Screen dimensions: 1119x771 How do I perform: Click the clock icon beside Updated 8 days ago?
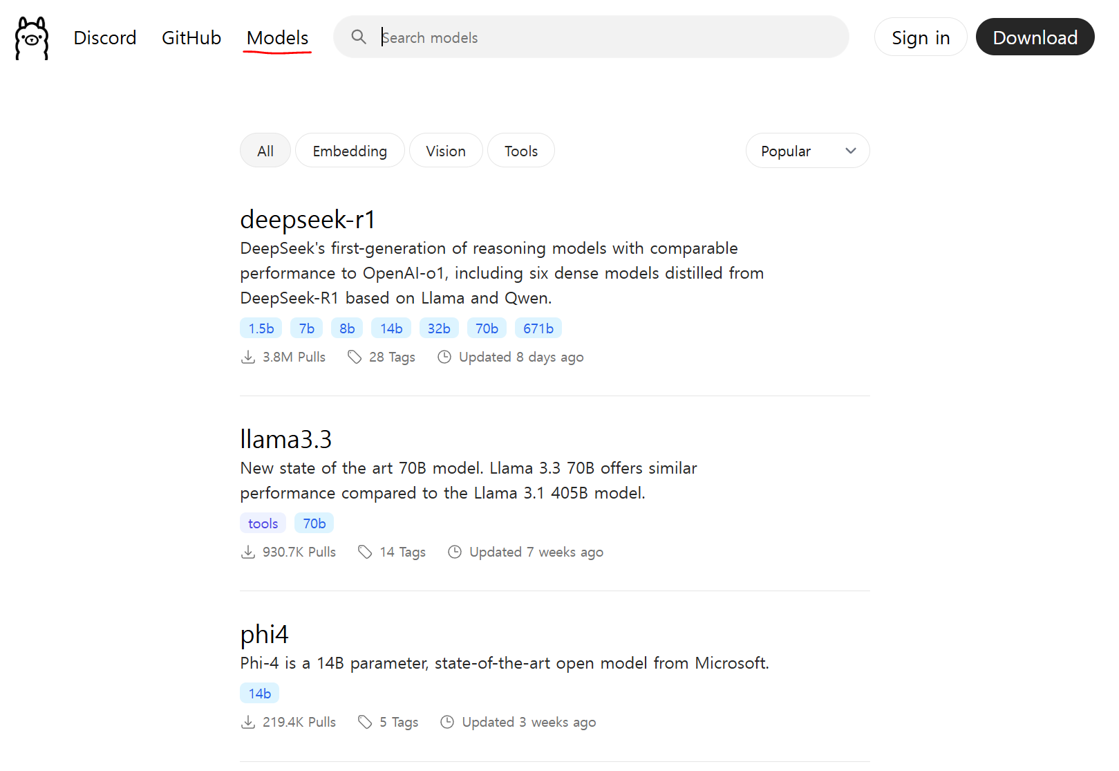pyautogui.click(x=444, y=357)
